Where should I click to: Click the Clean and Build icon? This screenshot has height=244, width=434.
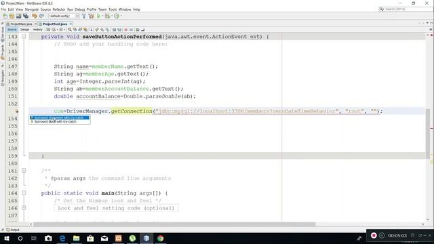point(91,16)
